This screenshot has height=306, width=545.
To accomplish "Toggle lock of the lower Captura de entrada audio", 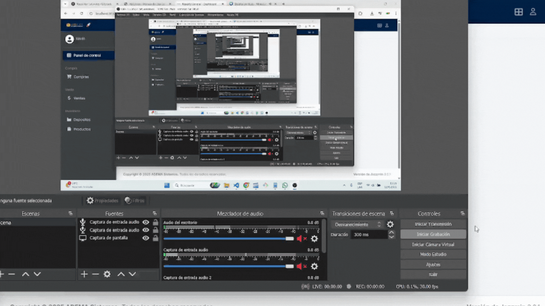I will (x=156, y=230).
